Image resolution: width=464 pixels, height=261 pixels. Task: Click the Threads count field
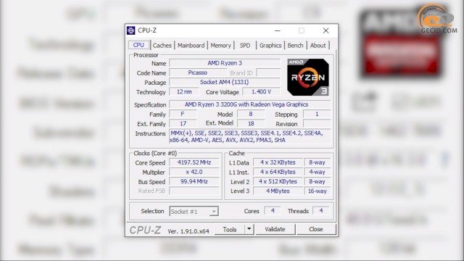(x=320, y=211)
